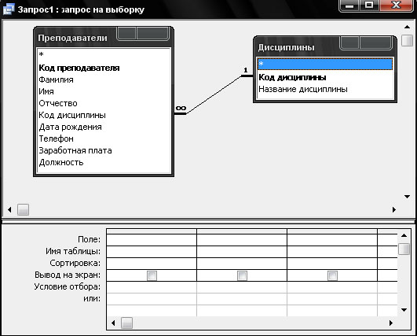The width and height of the screenshot is (417, 336).
Task: Click Условие отбора cell in first column
Action: (x=152, y=287)
